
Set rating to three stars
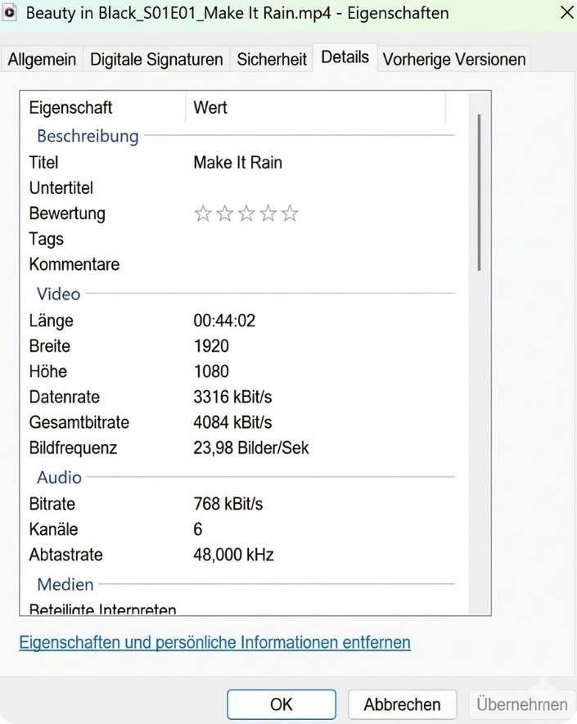[x=246, y=214]
